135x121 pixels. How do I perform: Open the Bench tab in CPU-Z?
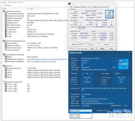click(x=101, y=7)
